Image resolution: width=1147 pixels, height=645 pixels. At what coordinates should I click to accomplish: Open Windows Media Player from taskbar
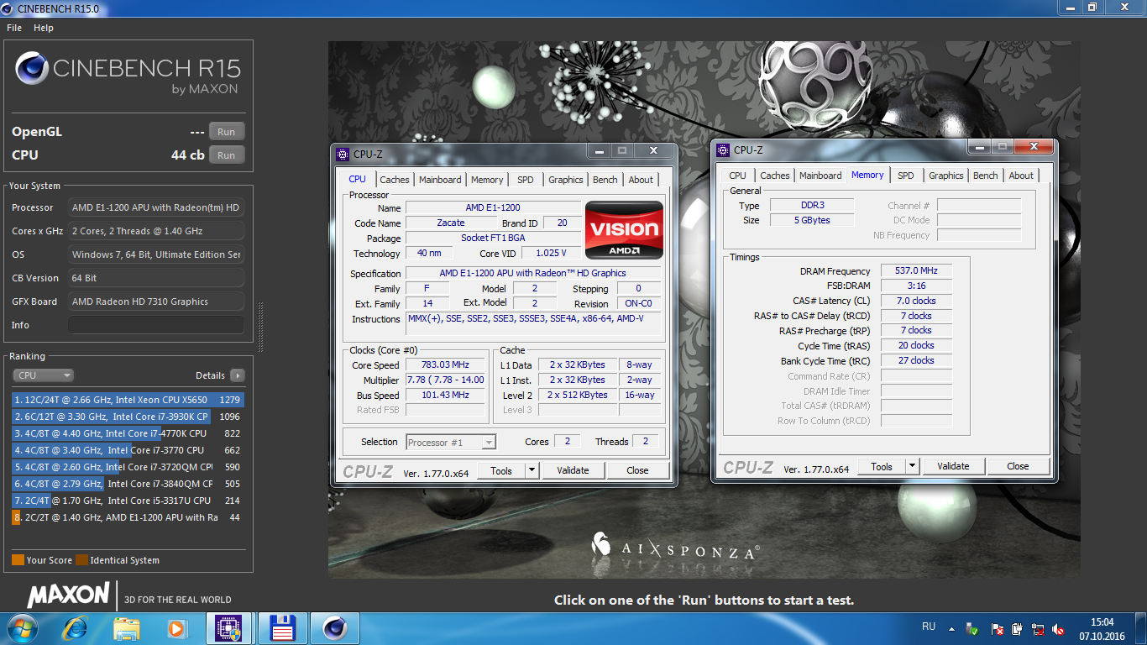pyautogui.click(x=176, y=627)
